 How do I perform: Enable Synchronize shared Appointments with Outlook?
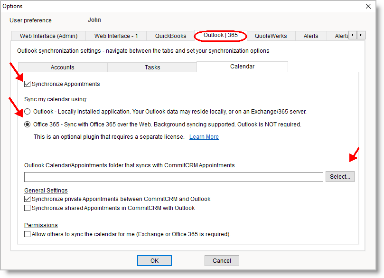pyautogui.click(x=28, y=208)
